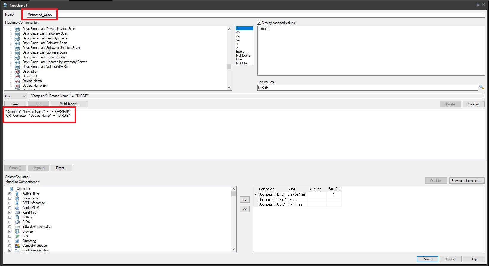The image size is (489, 266).
Task: Expand the Active Time tree node
Action: pyautogui.click(x=10, y=193)
